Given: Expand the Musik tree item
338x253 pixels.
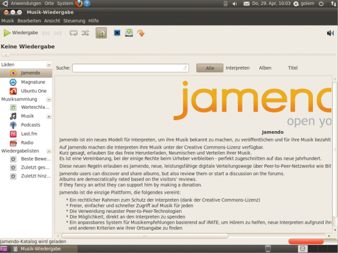Looking at the screenshot, I should click(49, 116).
